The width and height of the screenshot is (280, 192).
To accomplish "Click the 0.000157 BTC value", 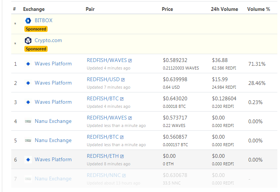I will [x=175, y=145].
